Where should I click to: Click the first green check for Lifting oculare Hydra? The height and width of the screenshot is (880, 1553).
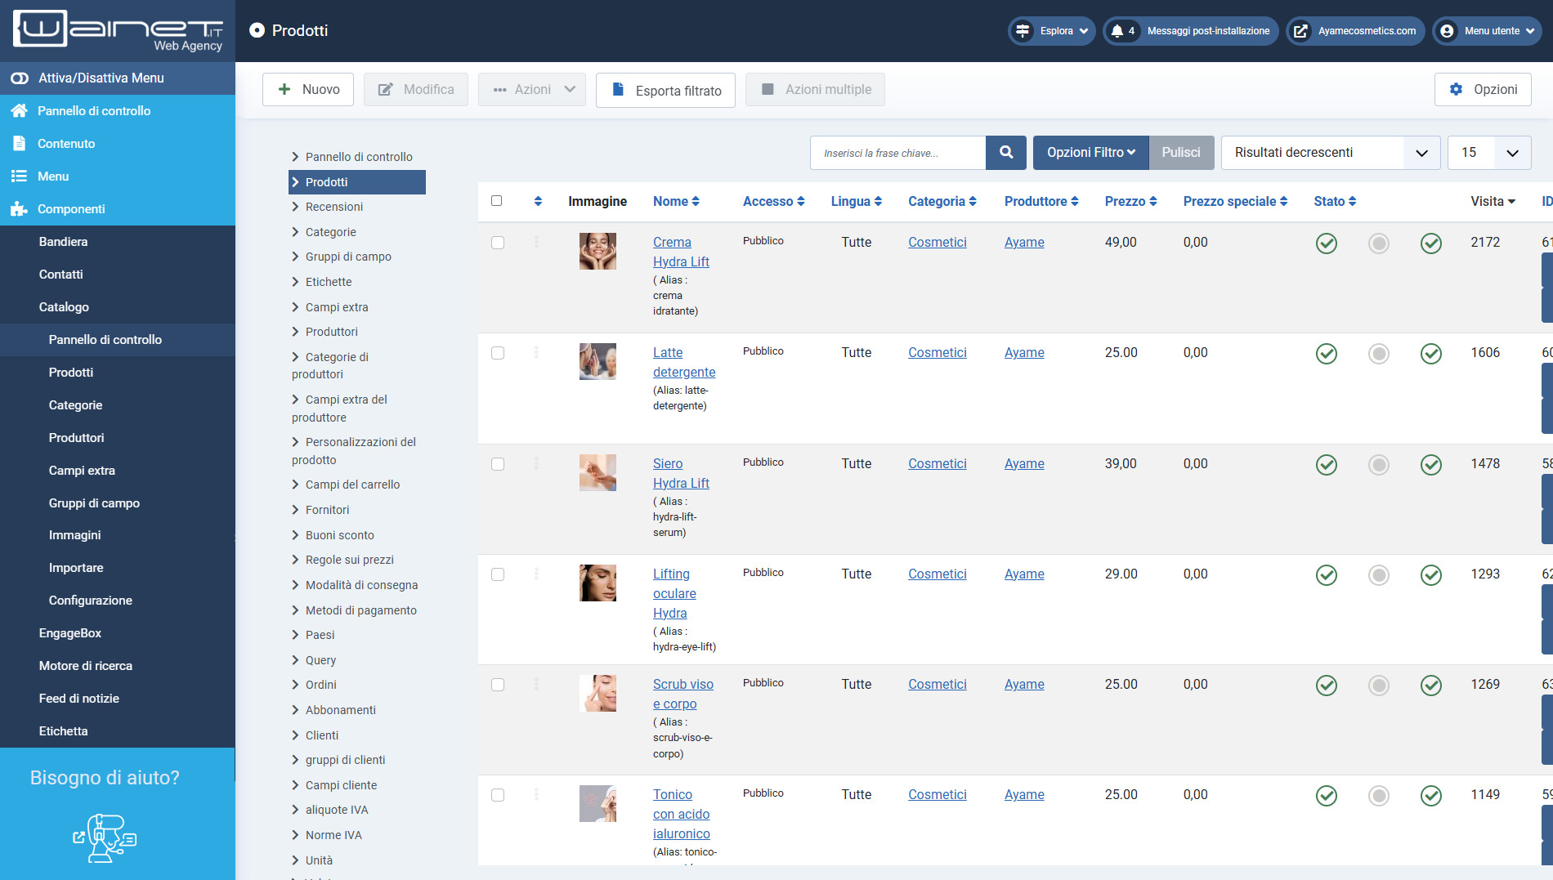click(1327, 575)
